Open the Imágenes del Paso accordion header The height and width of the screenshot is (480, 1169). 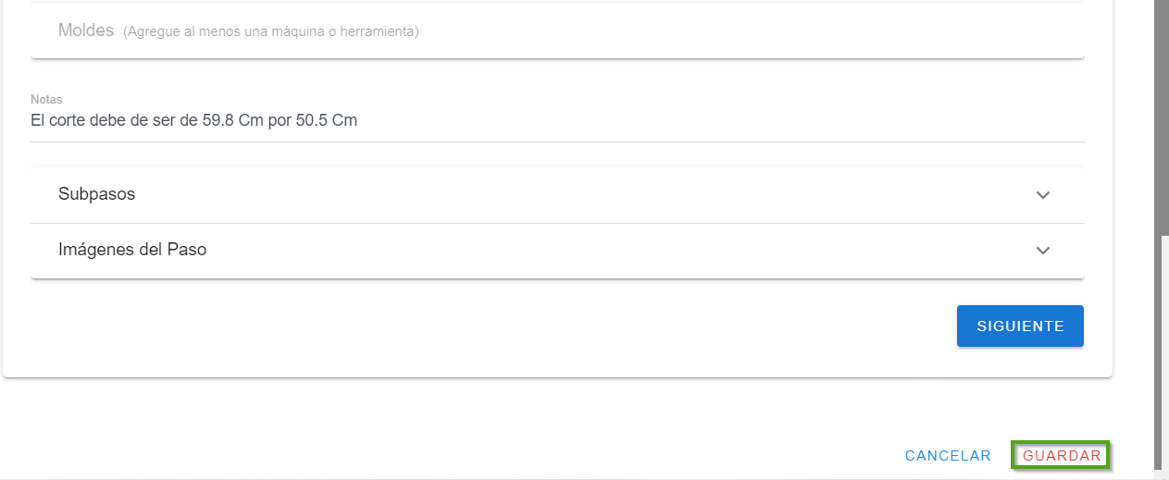[x=555, y=250]
